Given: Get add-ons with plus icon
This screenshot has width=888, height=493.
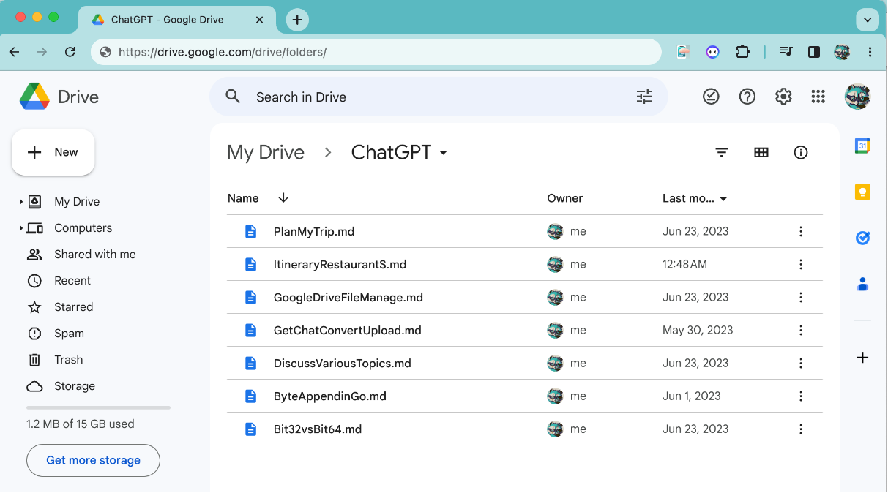Looking at the screenshot, I should [862, 358].
